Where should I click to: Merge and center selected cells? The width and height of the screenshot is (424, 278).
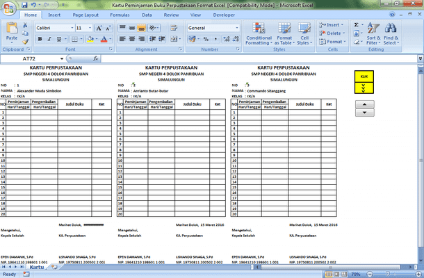click(x=174, y=39)
